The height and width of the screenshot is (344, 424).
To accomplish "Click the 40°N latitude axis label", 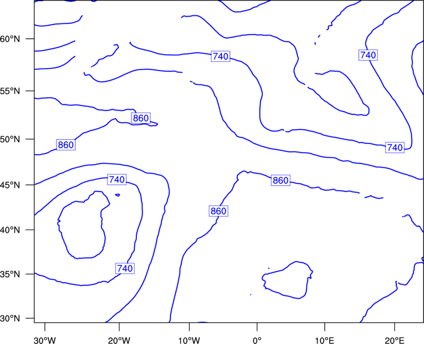I will [x=10, y=230].
